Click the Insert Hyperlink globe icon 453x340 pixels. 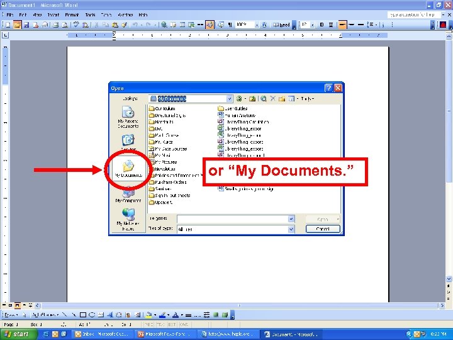(x=164, y=25)
